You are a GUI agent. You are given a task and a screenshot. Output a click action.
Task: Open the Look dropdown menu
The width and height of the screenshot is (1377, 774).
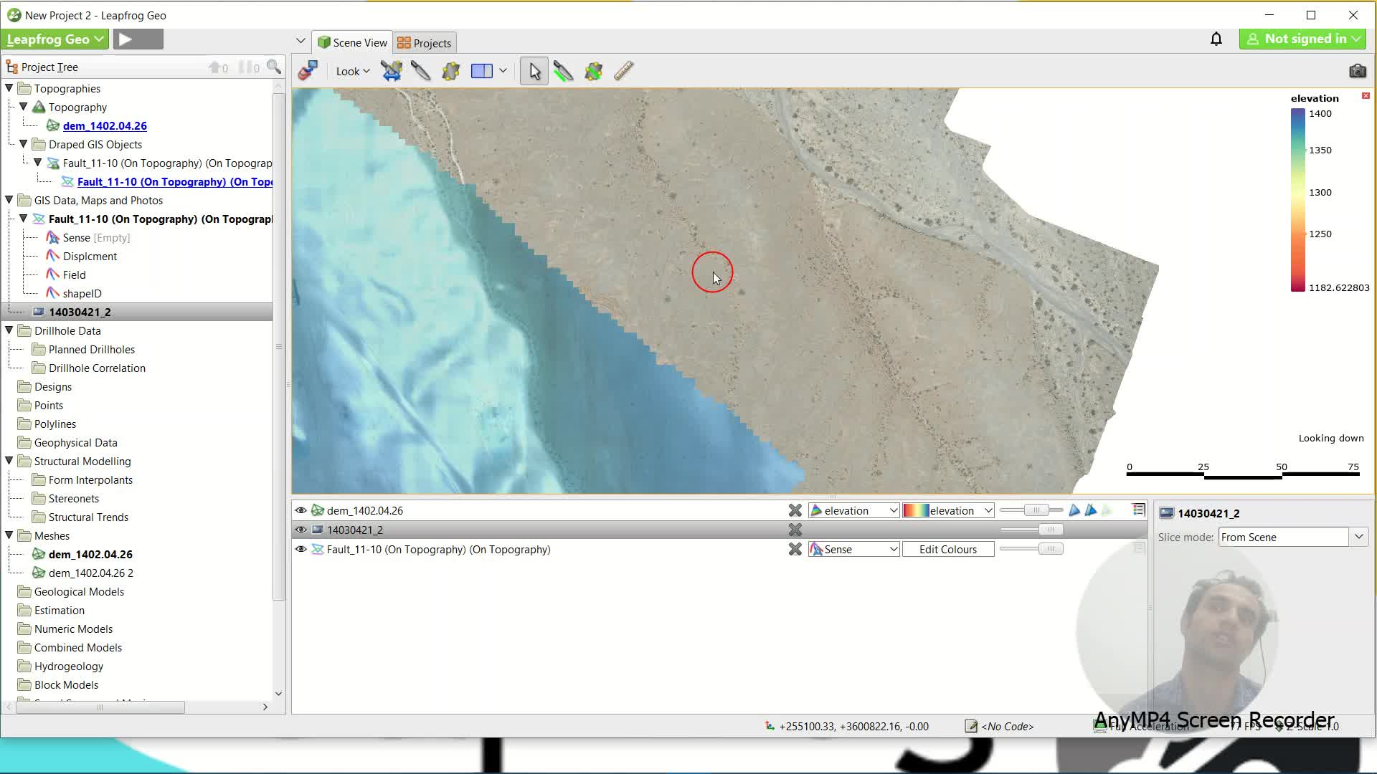[352, 71]
